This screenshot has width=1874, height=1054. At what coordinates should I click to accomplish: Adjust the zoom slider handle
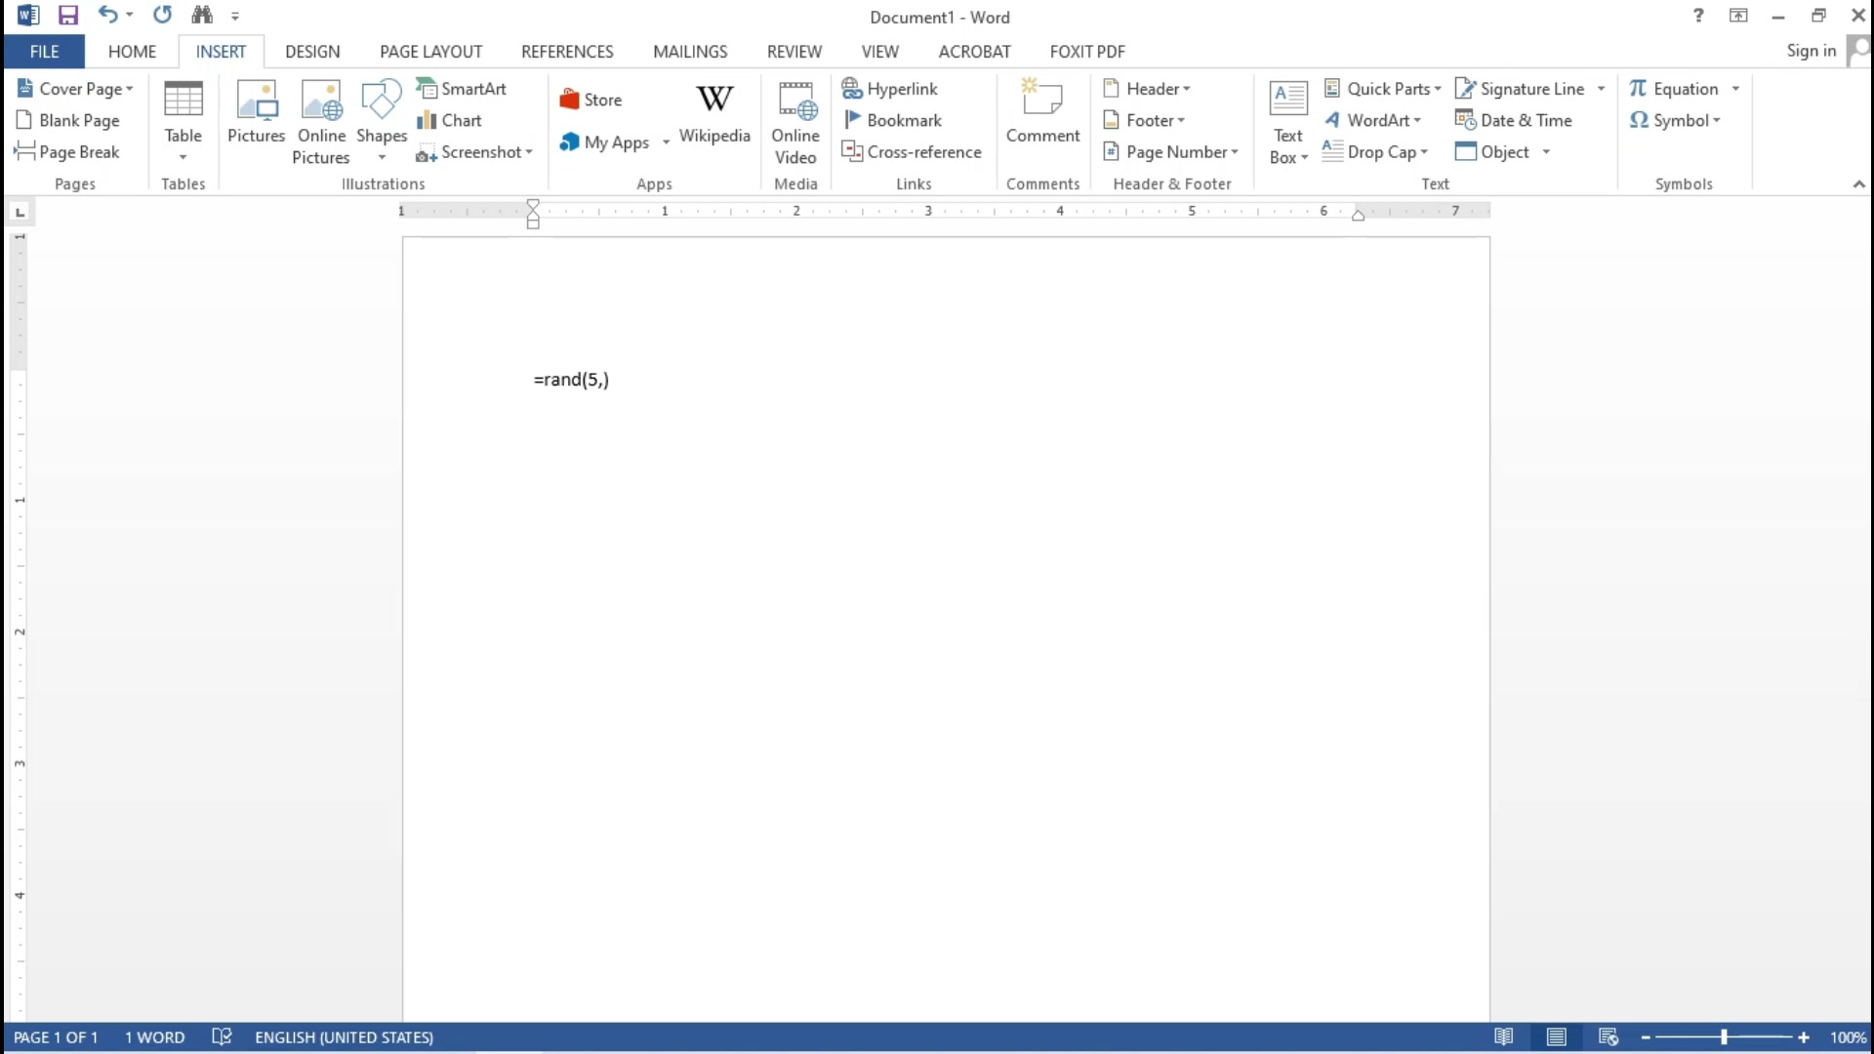1724,1036
